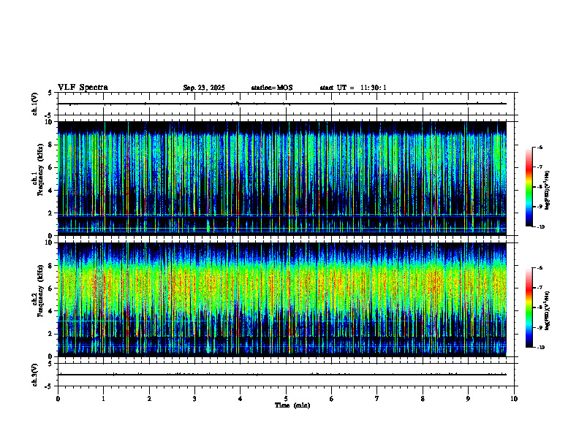Image resolution: width=579 pixels, height=447 pixels.
Task: Click ch.1 colorbar tick value "-10"
Action: click(x=540, y=227)
